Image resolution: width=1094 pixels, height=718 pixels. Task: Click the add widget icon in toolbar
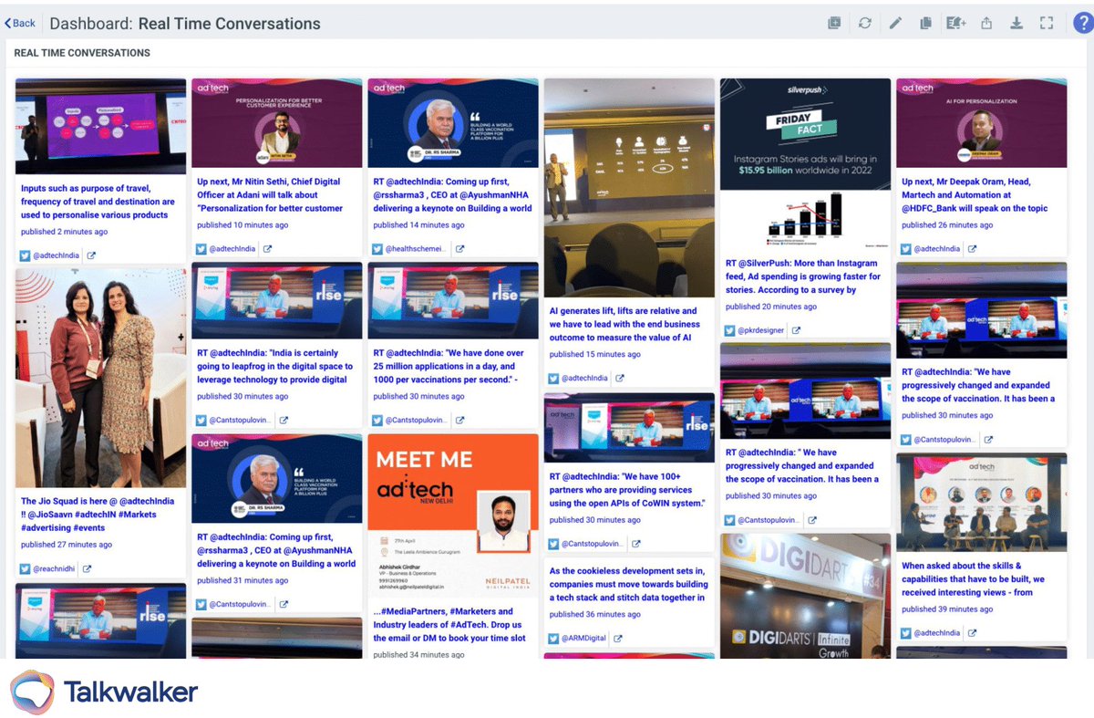[834, 24]
